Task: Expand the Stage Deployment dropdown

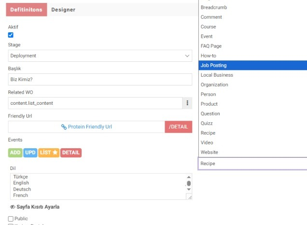Action: [100, 56]
